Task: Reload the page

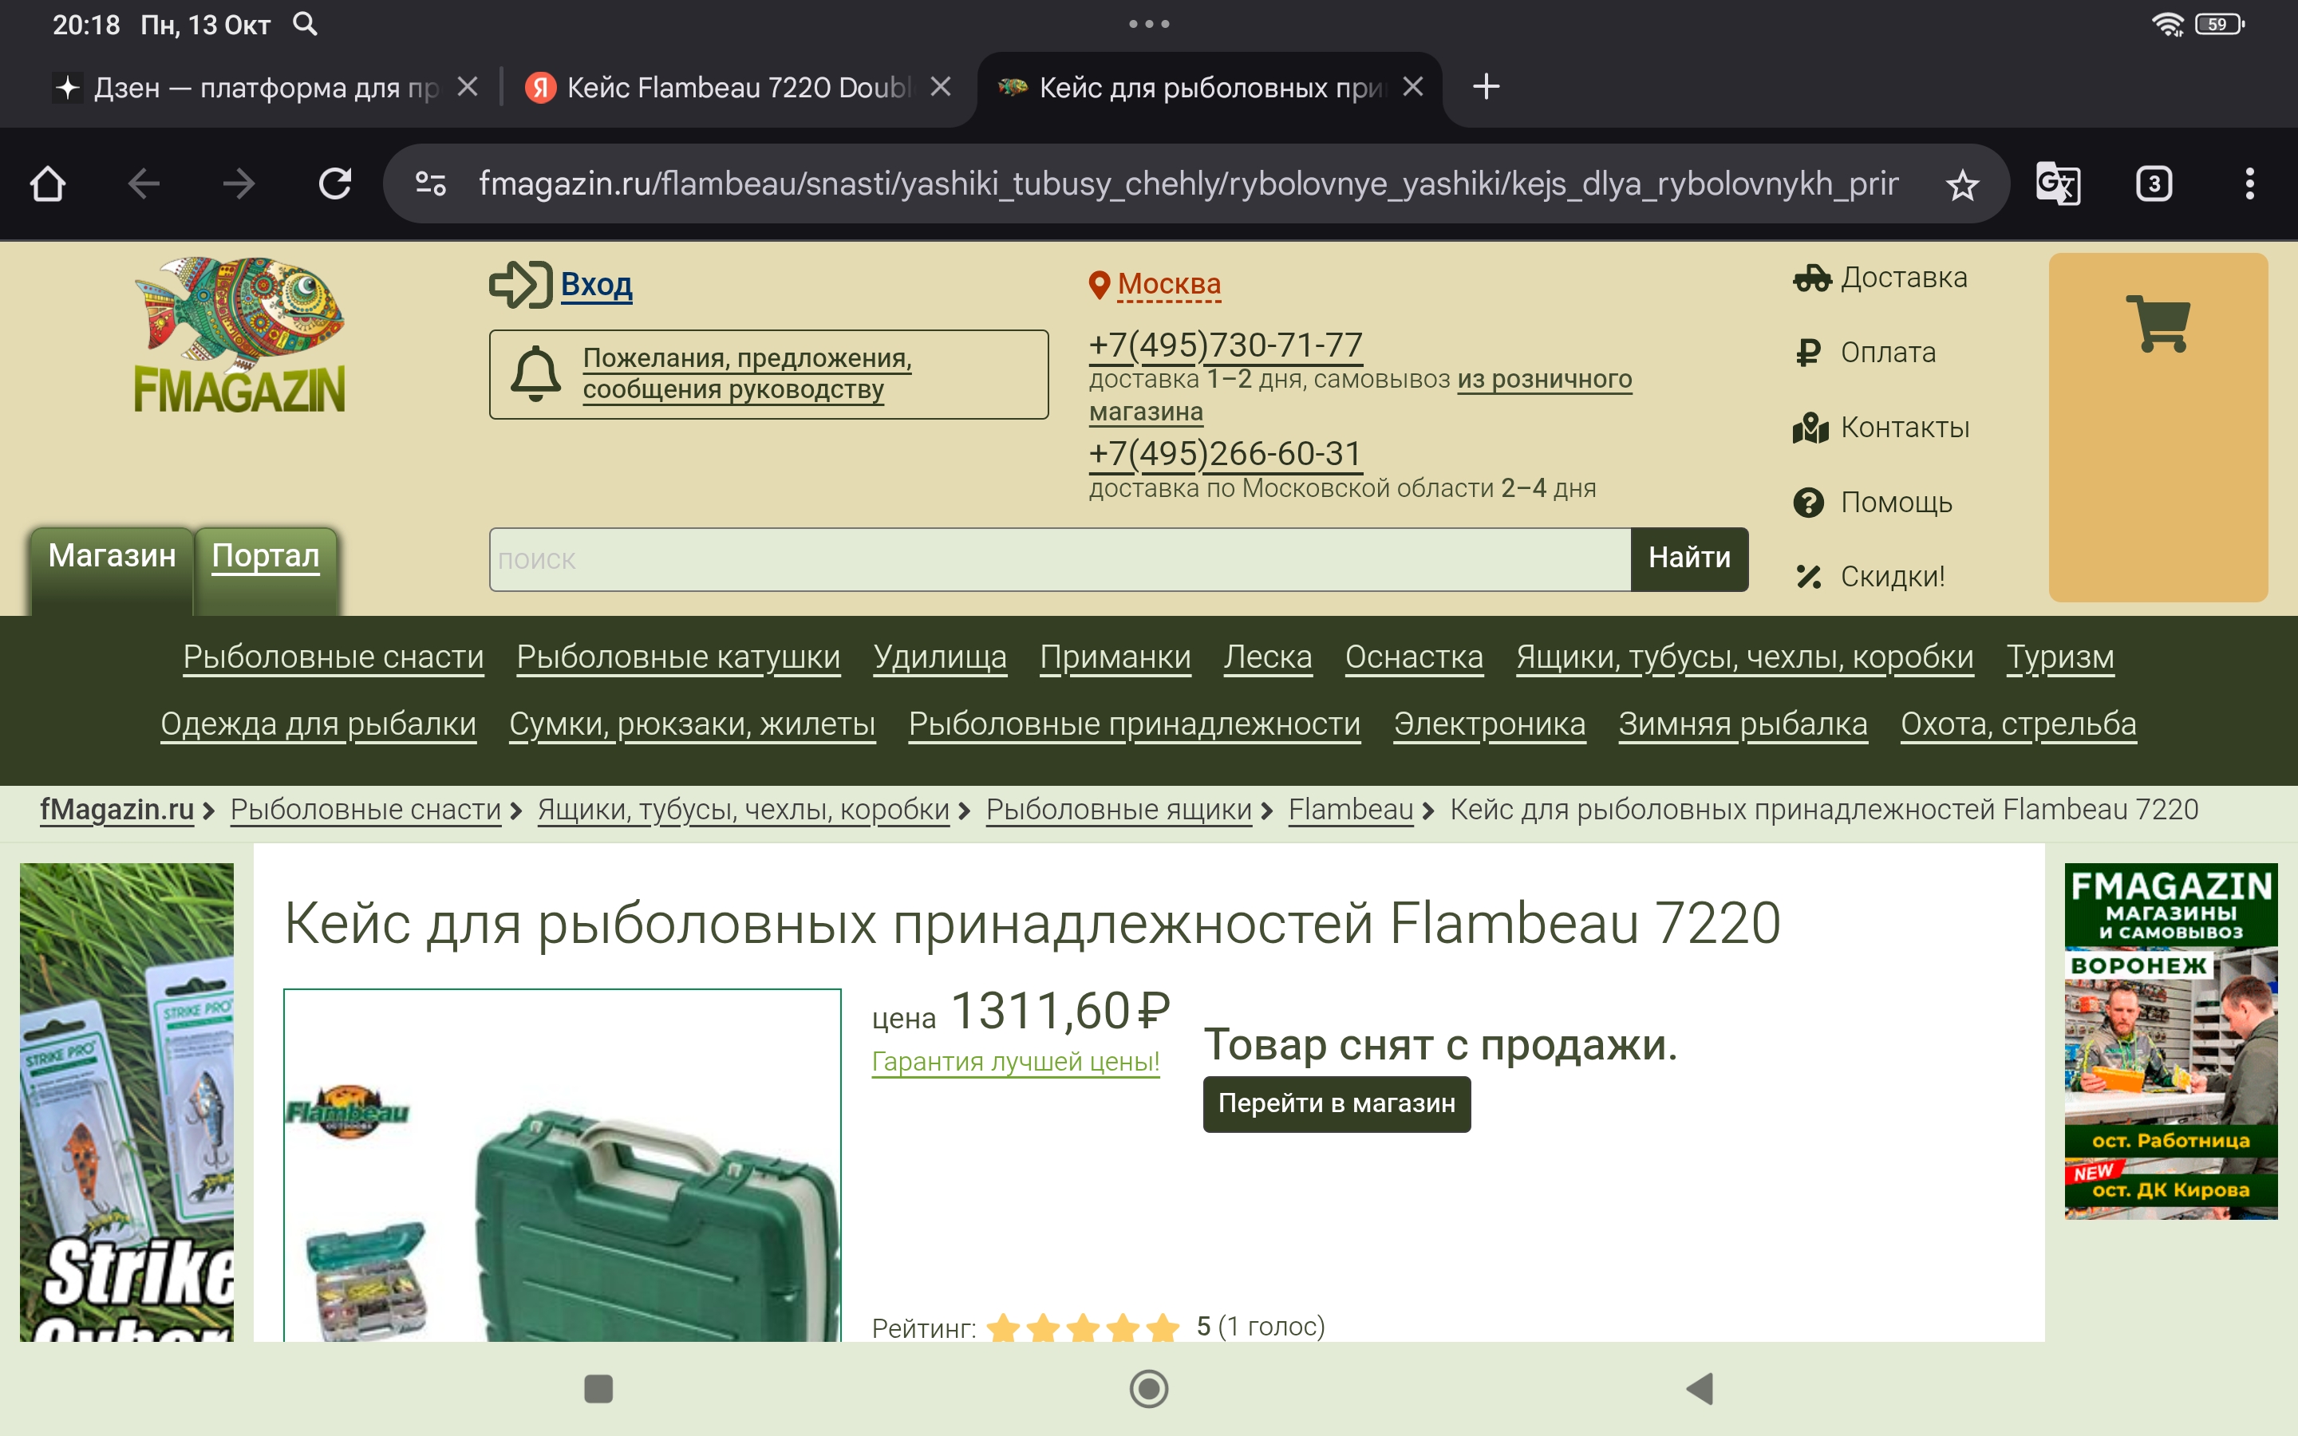Action: [334, 183]
